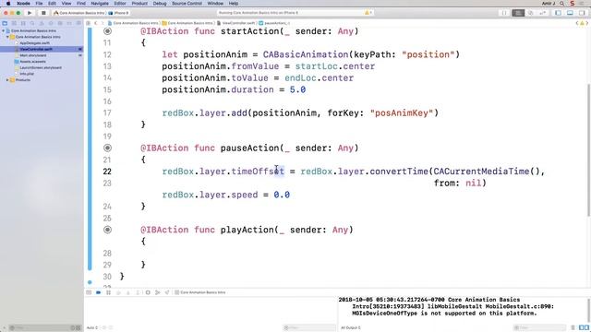Image resolution: width=591 pixels, height=332 pixels.
Task: Select LaunchScreen.storyboard in the navigator
Action: (x=42, y=67)
